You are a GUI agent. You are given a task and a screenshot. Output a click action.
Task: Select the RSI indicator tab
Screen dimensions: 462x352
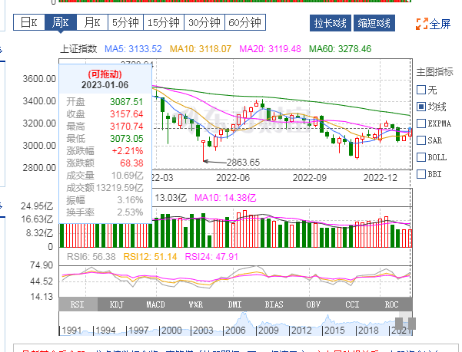pos(78,304)
